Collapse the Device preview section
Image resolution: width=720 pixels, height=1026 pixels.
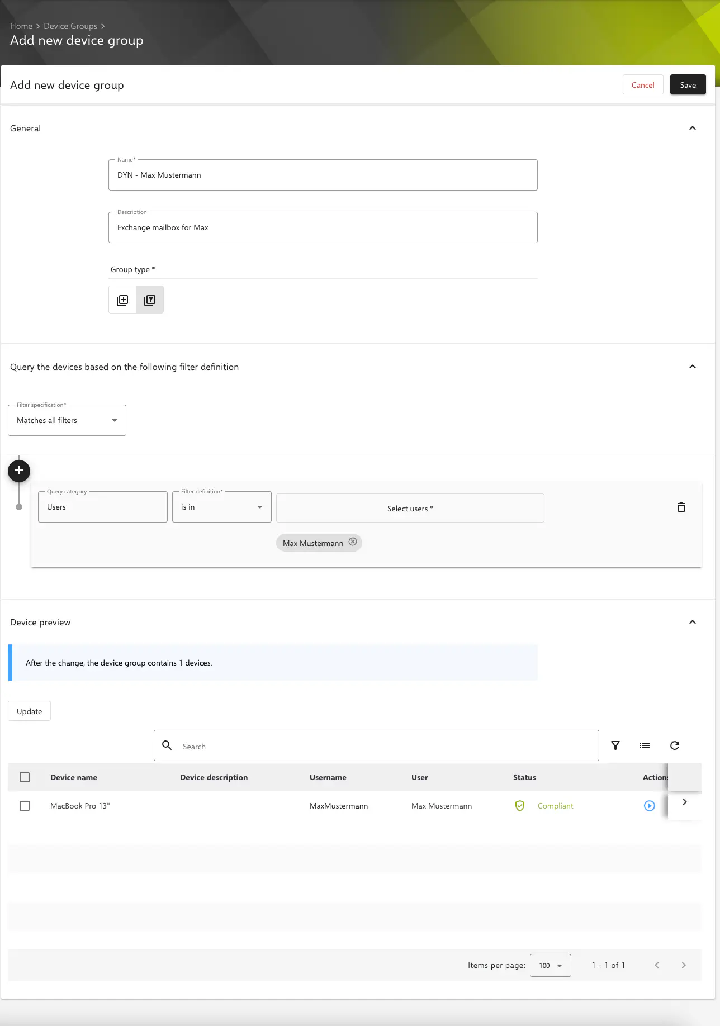[x=693, y=622]
